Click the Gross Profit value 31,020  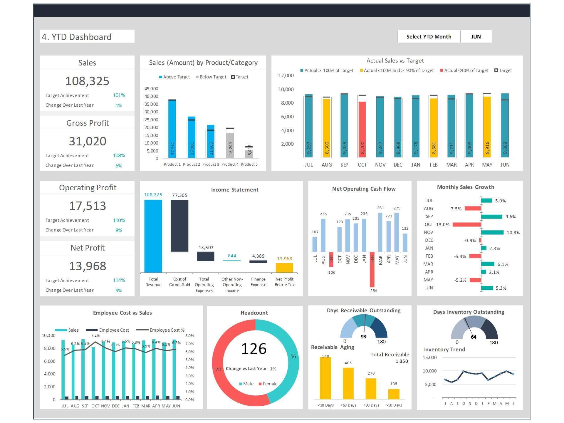coord(88,141)
